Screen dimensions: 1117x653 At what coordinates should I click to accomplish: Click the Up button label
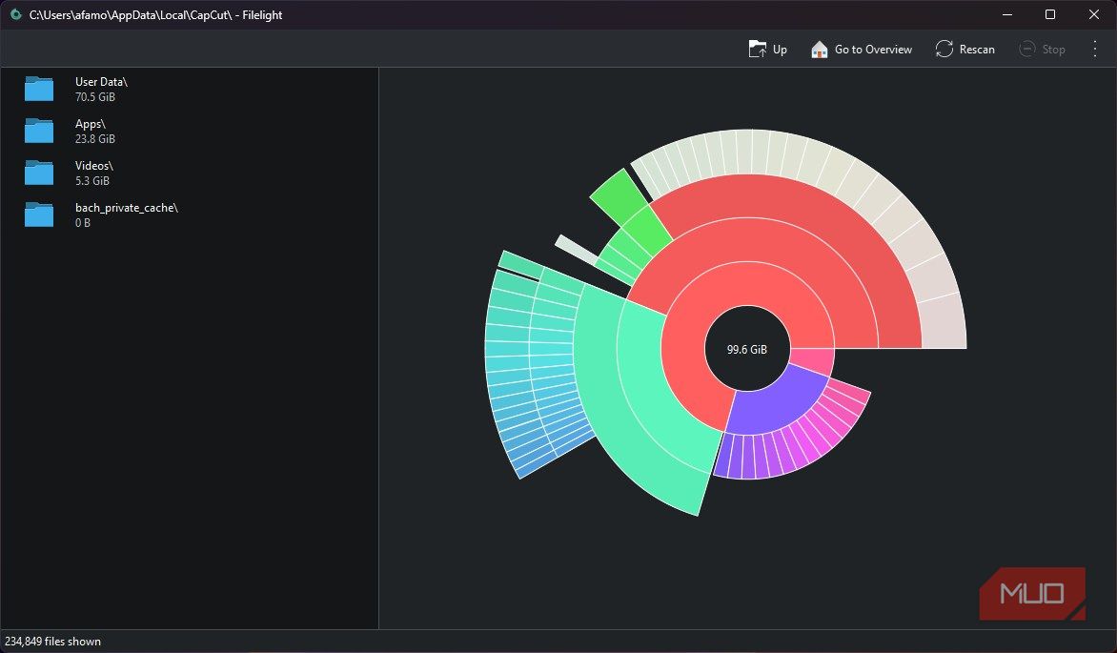pos(780,50)
